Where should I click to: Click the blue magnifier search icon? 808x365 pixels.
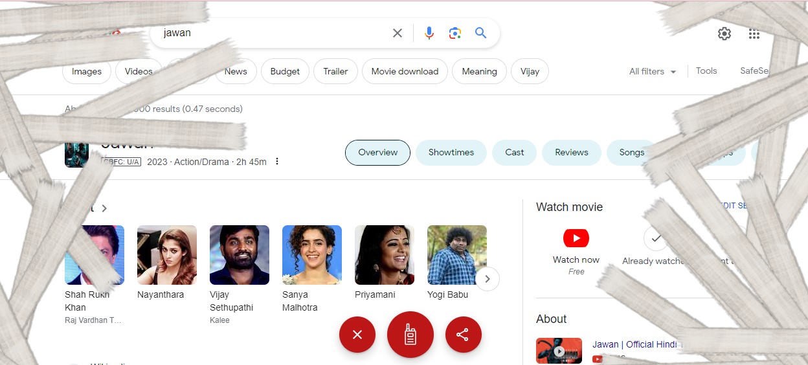pyautogui.click(x=480, y=33)
